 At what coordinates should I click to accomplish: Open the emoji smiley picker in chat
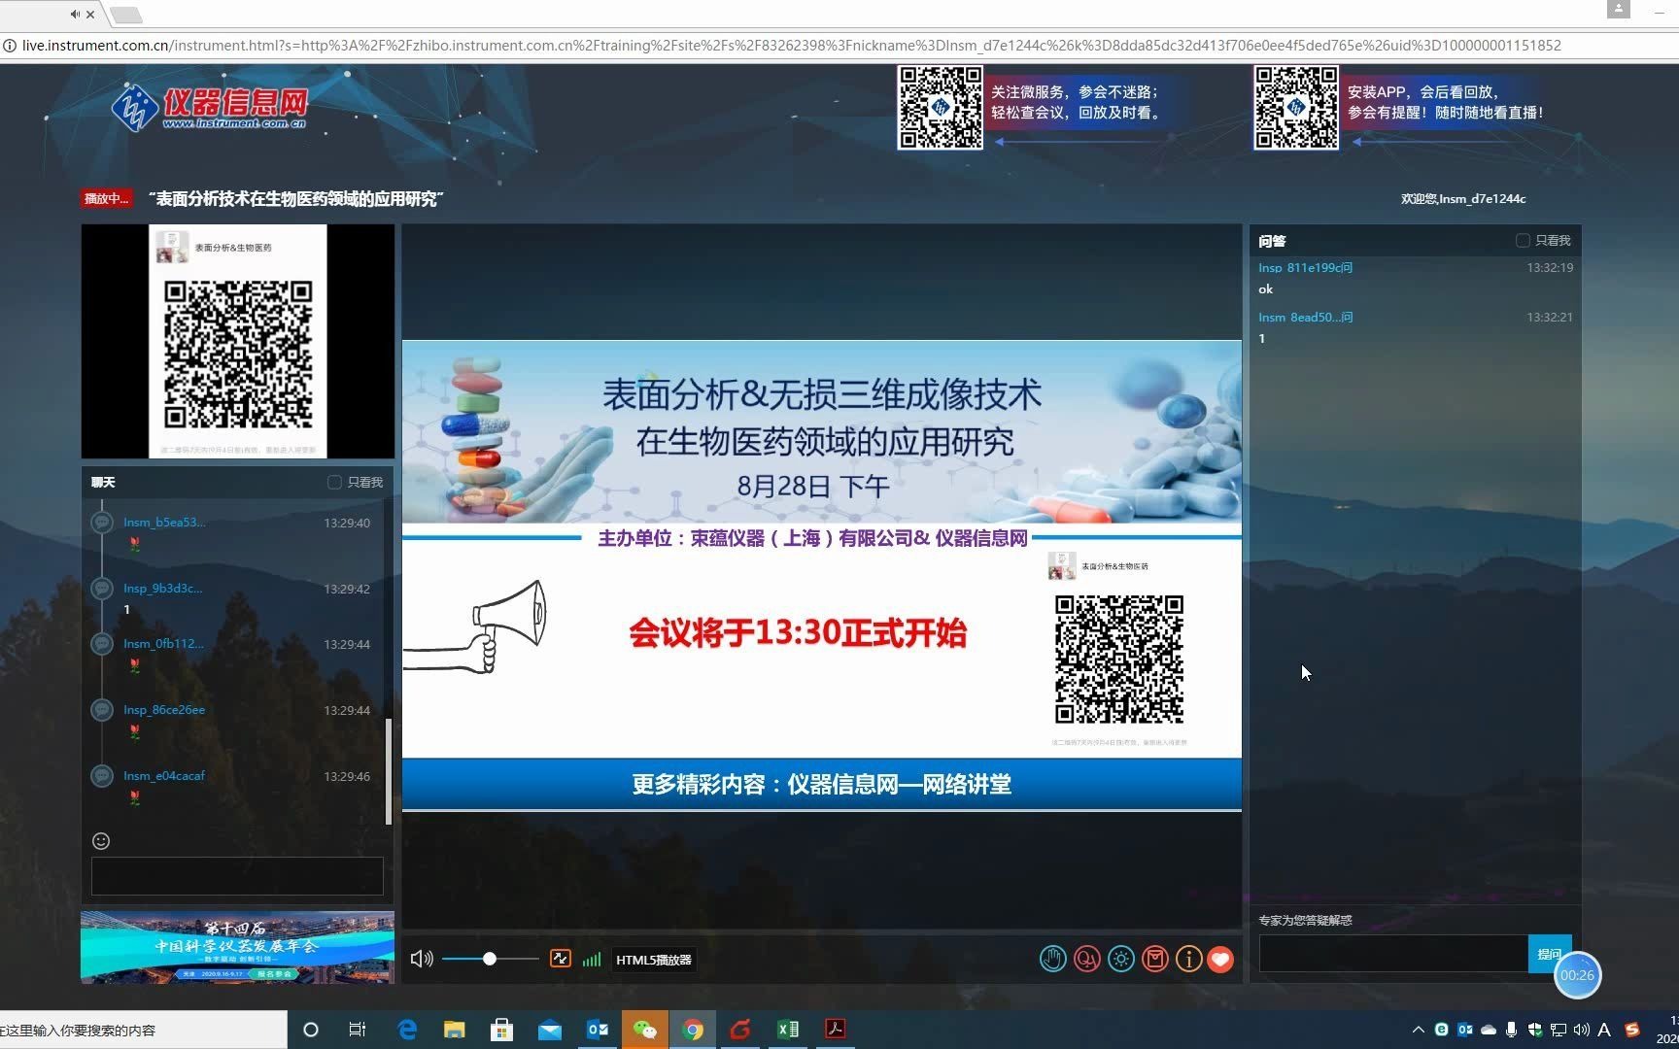point(101,841)
